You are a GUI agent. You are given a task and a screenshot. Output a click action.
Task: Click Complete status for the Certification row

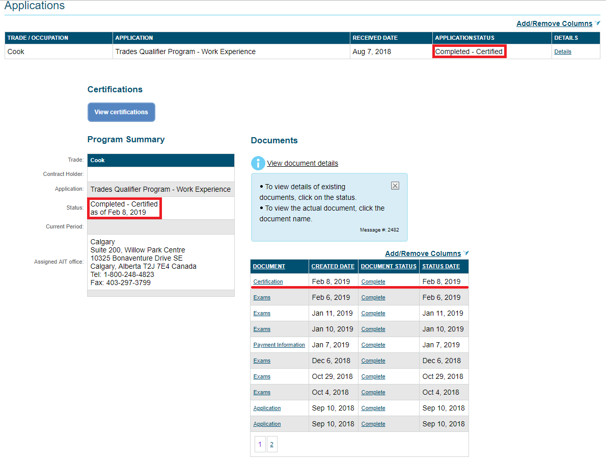(x=373, y=282)
